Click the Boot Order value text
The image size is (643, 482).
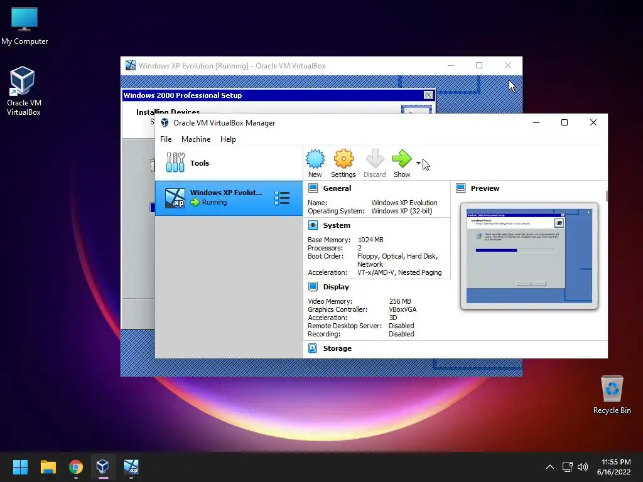click(397, 260)
